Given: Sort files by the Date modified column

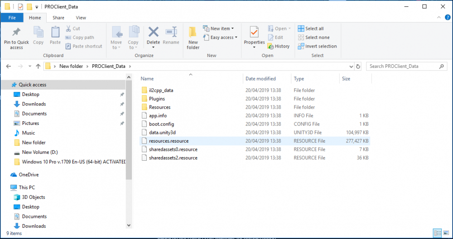Looking at the screenshot, I should click(x=260, y=79).
